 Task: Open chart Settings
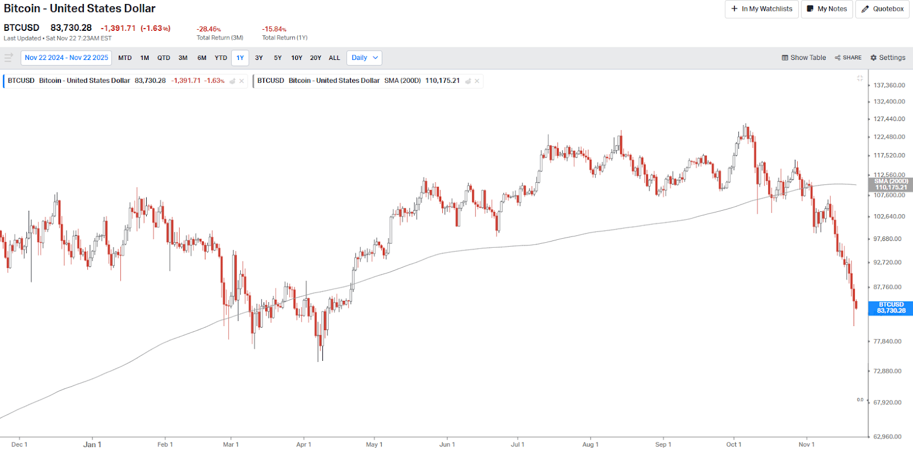coord(888,58)
